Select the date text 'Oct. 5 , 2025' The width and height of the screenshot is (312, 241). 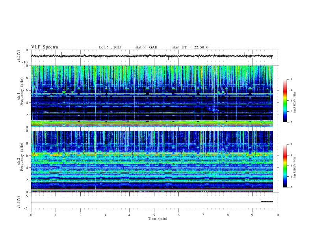(110, 47)
